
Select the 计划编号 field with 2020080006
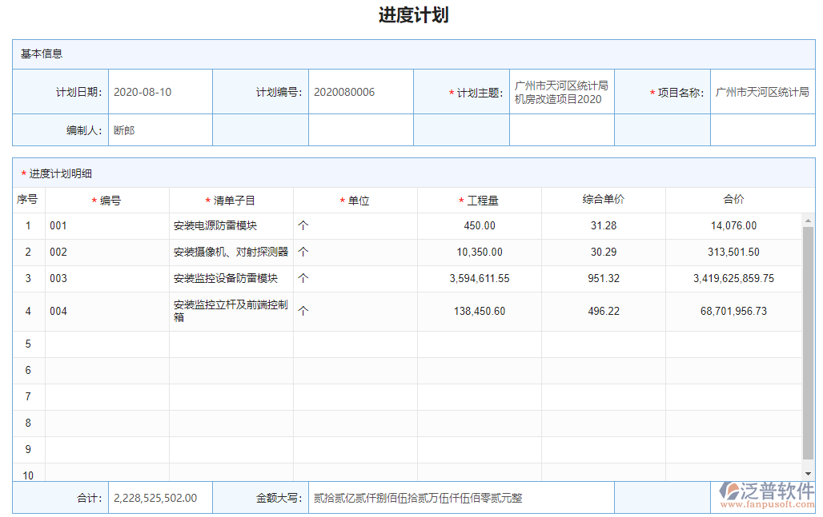[353, 91]
